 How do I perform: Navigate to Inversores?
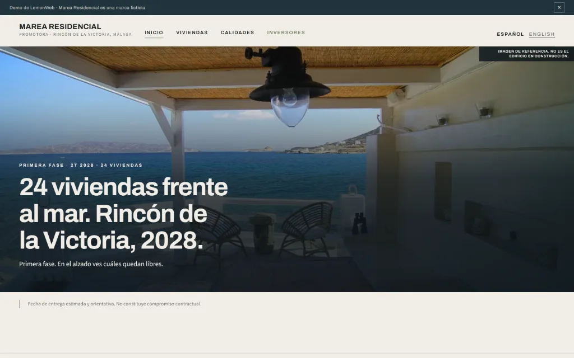pos(286,32)
